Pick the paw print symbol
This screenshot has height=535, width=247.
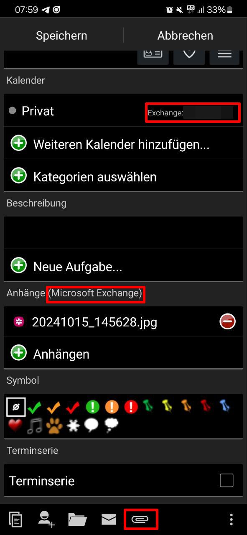54,425
